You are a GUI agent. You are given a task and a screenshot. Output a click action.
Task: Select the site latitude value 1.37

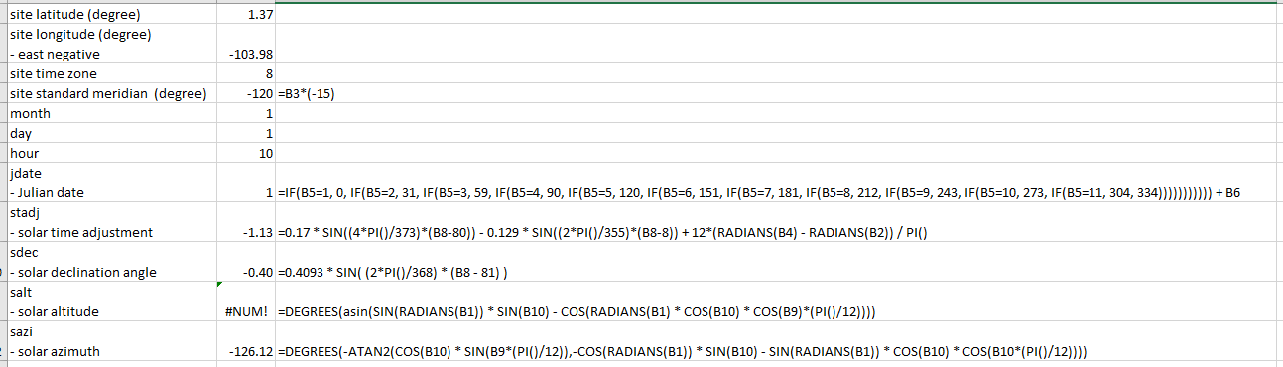click(246, 15)
